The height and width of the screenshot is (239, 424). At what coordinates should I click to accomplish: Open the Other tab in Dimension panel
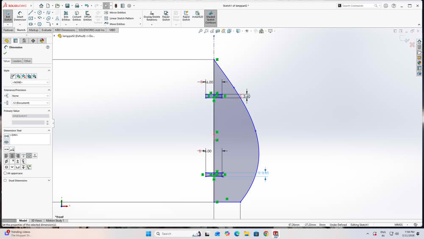tap(27, 61)
